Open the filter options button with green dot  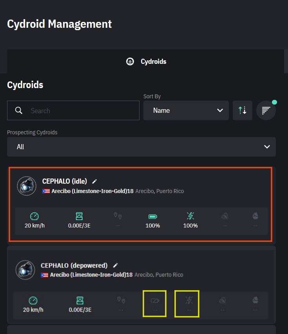[x=266, y=110]
